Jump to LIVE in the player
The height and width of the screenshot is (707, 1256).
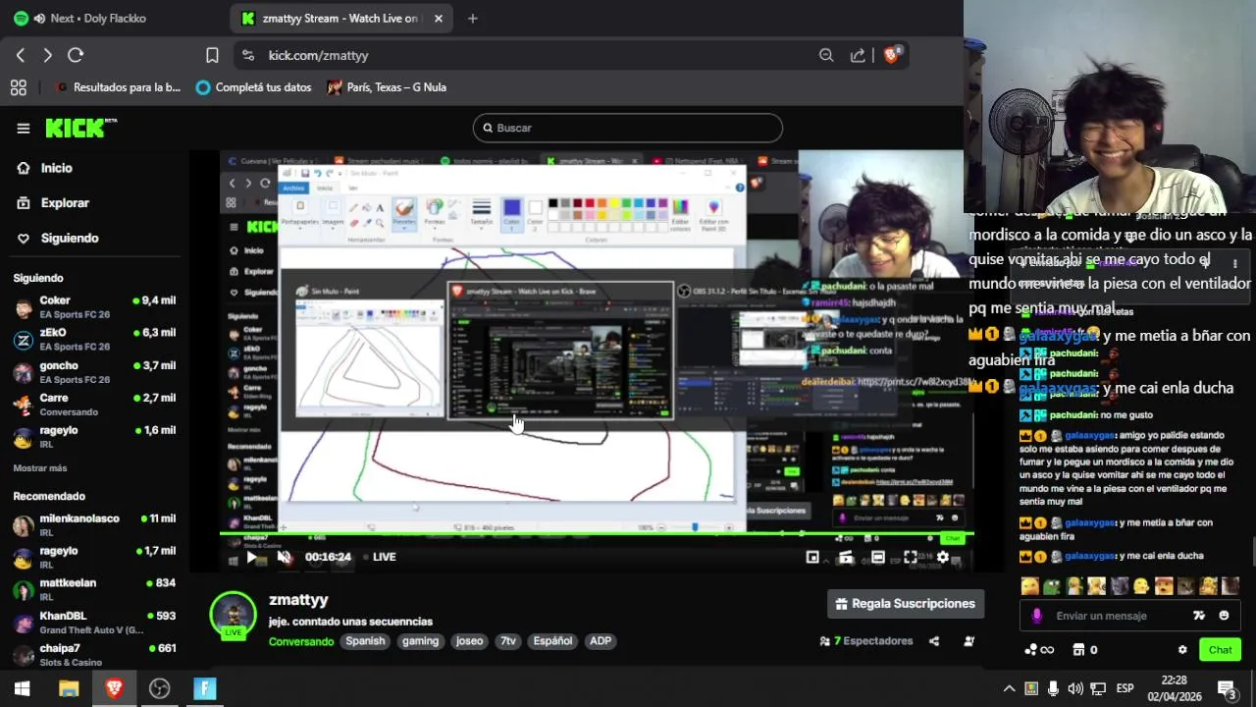click(380, 557)
